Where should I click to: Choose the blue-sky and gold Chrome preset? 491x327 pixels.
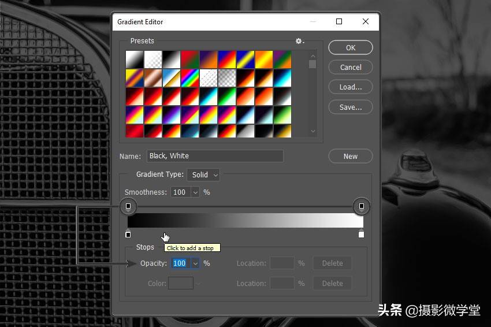coord(172,78)
